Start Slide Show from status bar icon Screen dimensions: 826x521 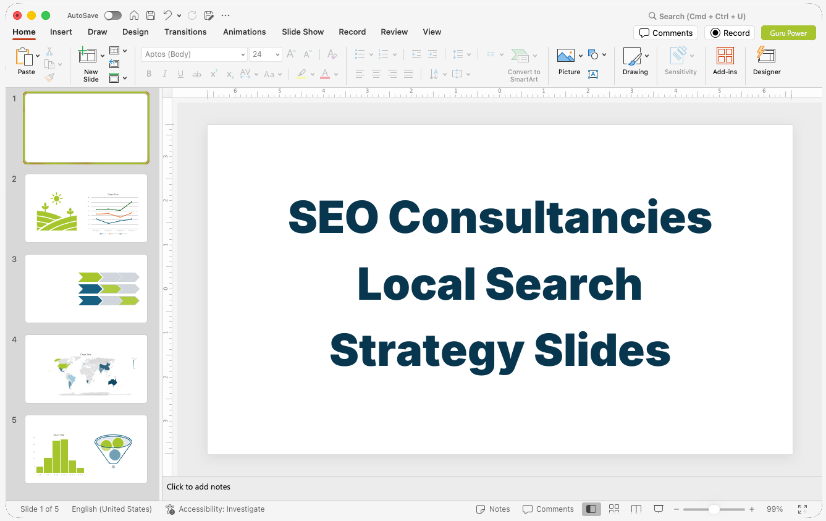point(659,509)
